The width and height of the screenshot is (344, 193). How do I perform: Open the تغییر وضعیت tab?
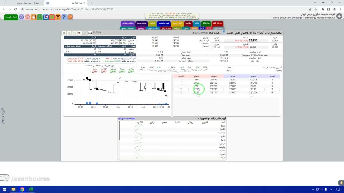point(164,23)
